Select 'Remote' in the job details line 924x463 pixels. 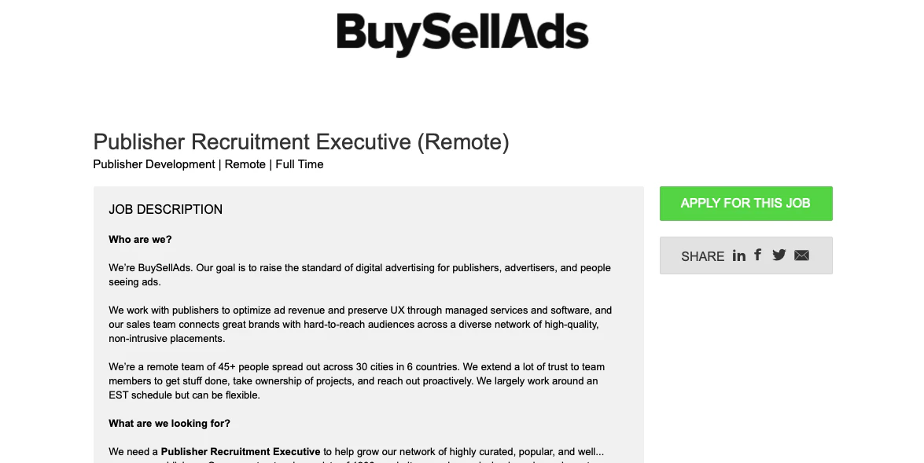245,164
